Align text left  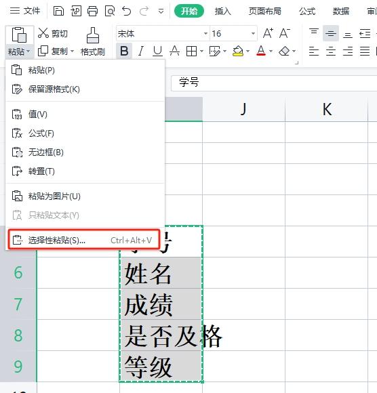[314, 51]
